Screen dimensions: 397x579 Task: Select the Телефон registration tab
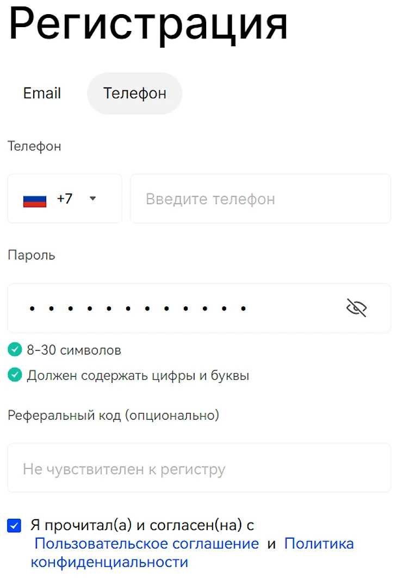point(134,93)
